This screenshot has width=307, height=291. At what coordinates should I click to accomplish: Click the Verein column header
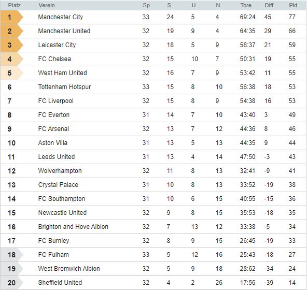(x=47, y=5)
